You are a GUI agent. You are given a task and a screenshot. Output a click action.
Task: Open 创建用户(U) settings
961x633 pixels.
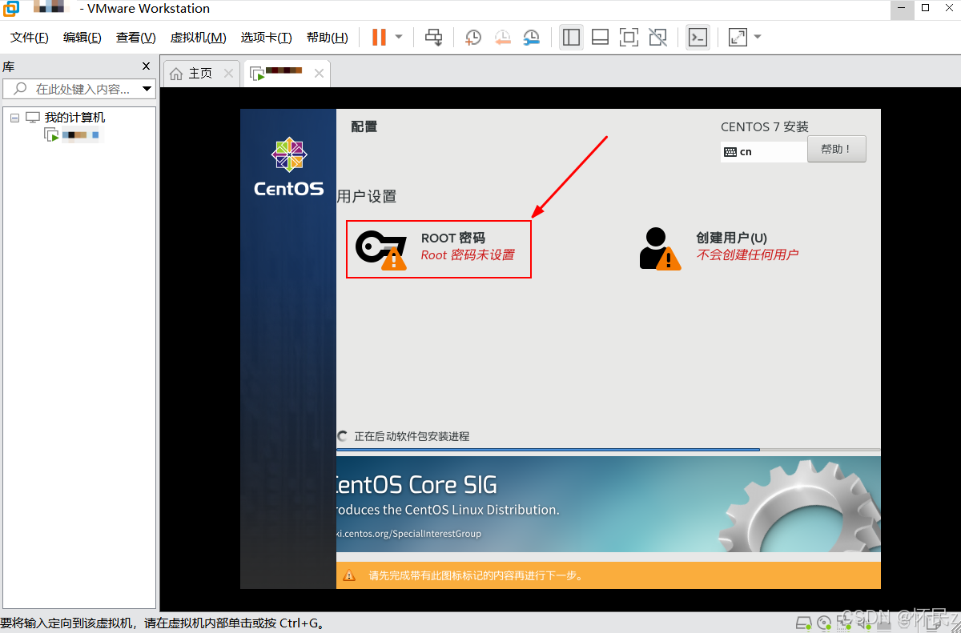pos(719,247)
